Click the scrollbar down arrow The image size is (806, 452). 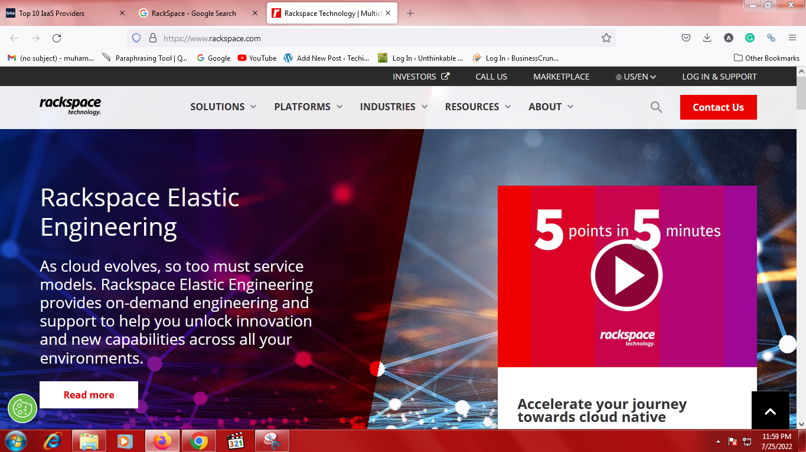[x=801, y=424]
